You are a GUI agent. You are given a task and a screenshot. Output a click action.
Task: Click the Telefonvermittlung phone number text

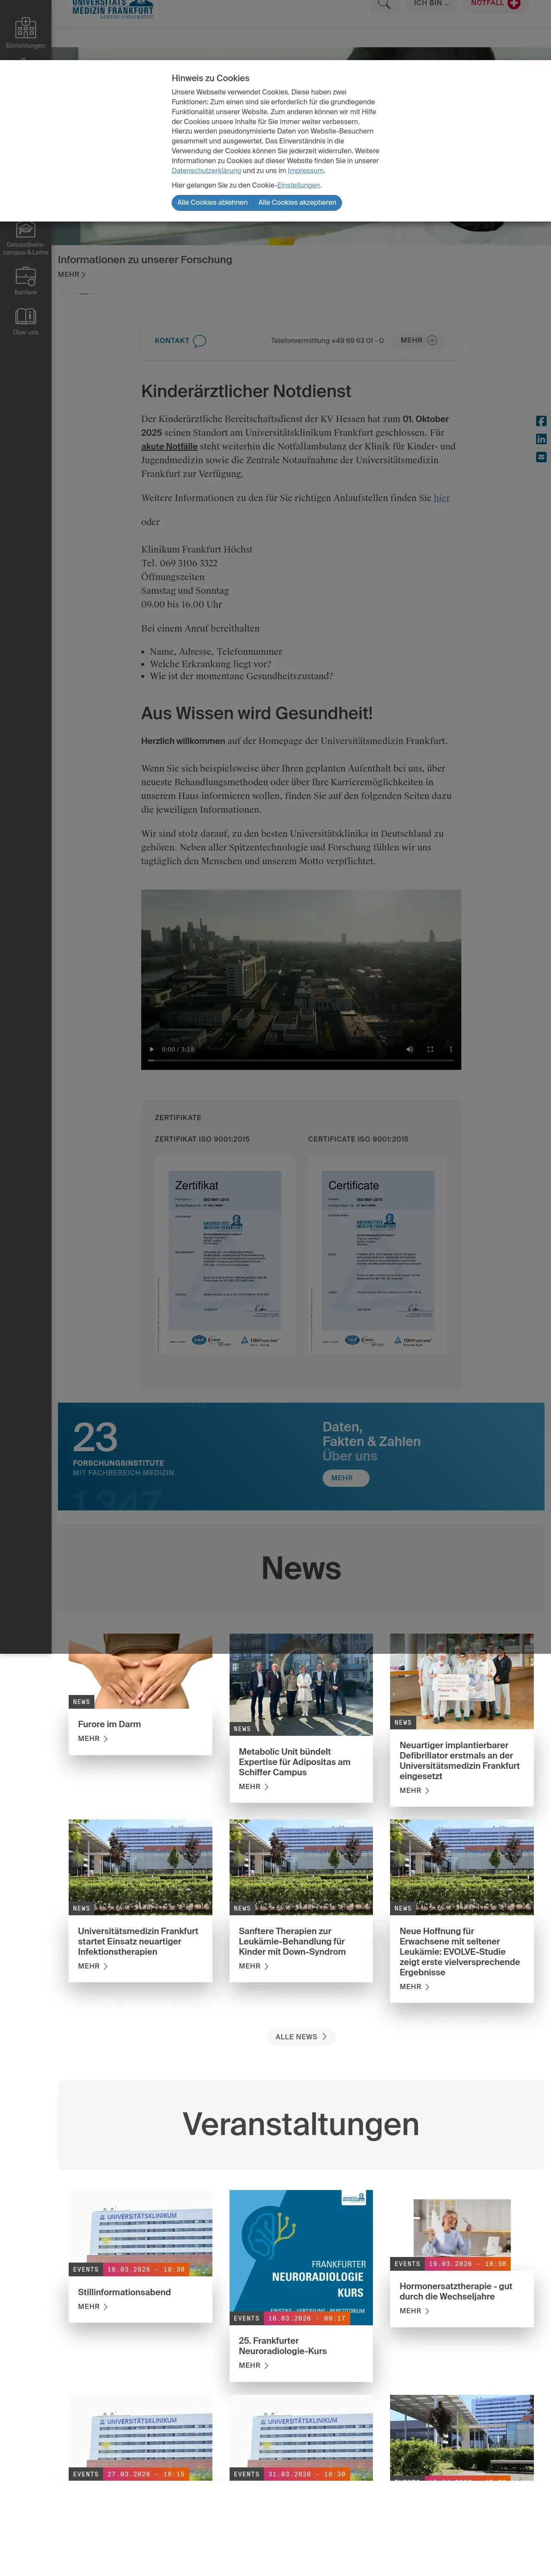pyautogui.click(x=327, y=340)
